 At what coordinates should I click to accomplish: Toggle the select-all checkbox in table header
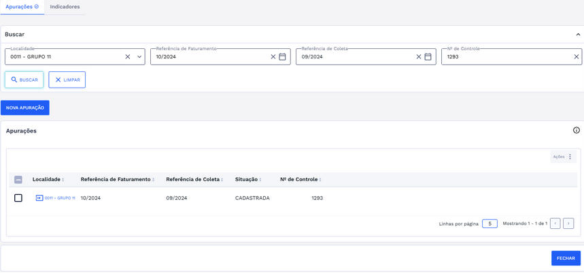18,180
